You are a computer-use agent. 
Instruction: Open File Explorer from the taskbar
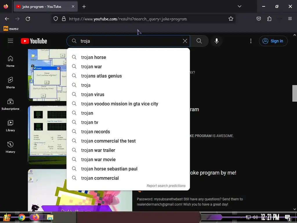[50, 217]
